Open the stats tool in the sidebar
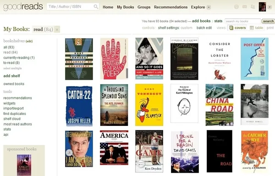275x176 pixels. tap(7, 129)
